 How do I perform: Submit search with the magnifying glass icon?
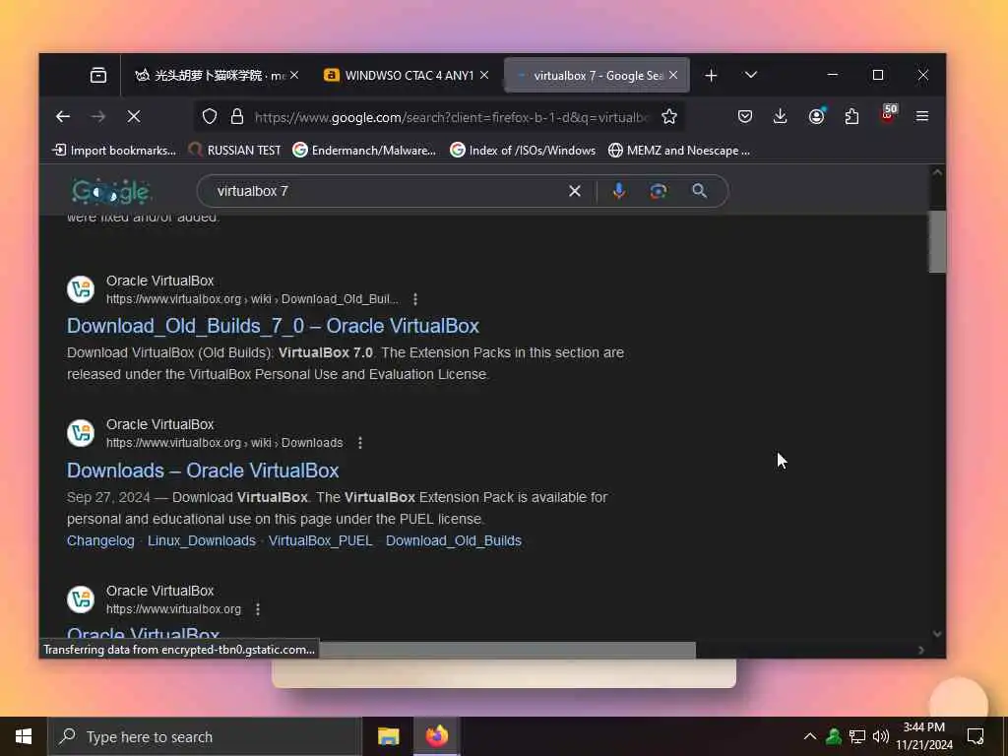[x=700, y=191]
